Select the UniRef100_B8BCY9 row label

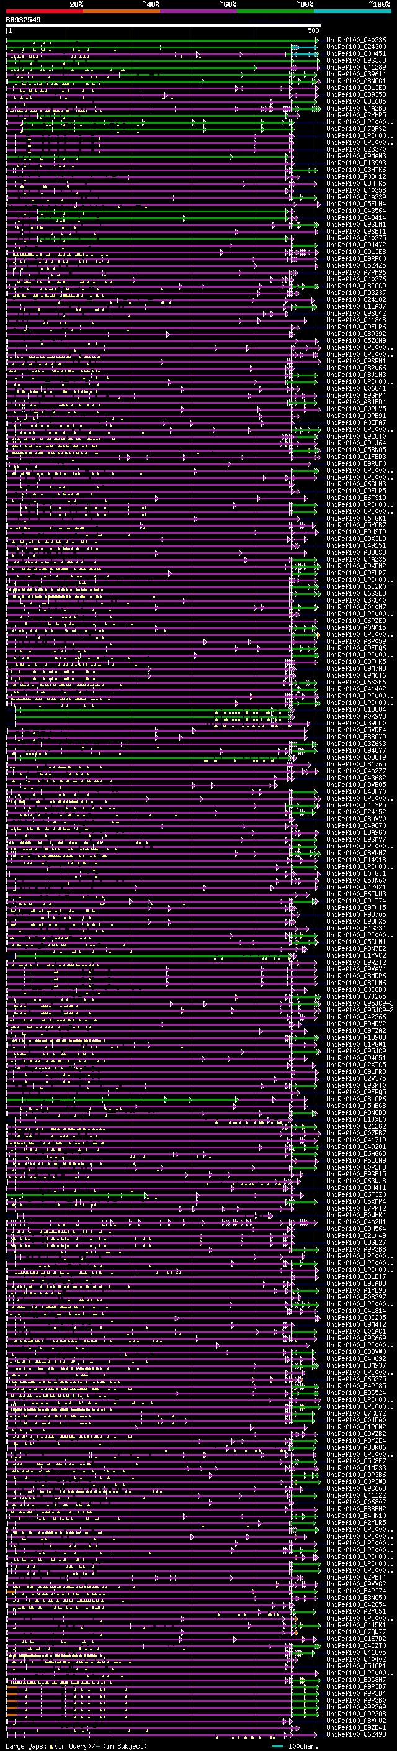coord(356,737)
